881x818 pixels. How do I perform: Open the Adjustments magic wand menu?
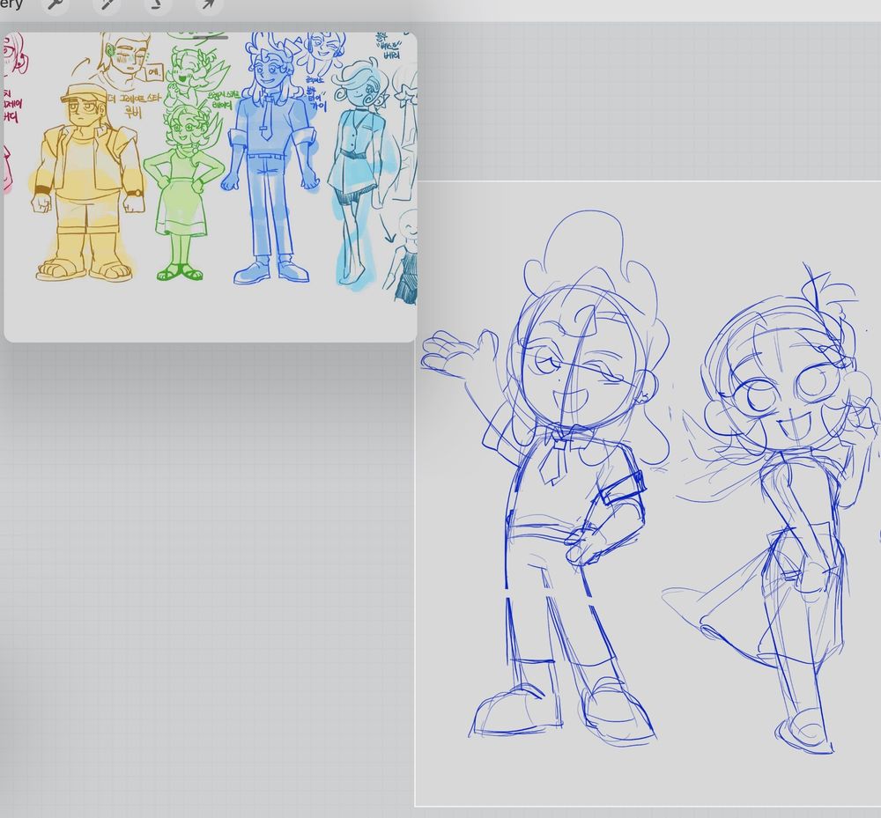[107, 5]
